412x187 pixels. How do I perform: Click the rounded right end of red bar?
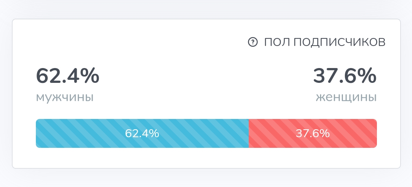pos(375,133)
